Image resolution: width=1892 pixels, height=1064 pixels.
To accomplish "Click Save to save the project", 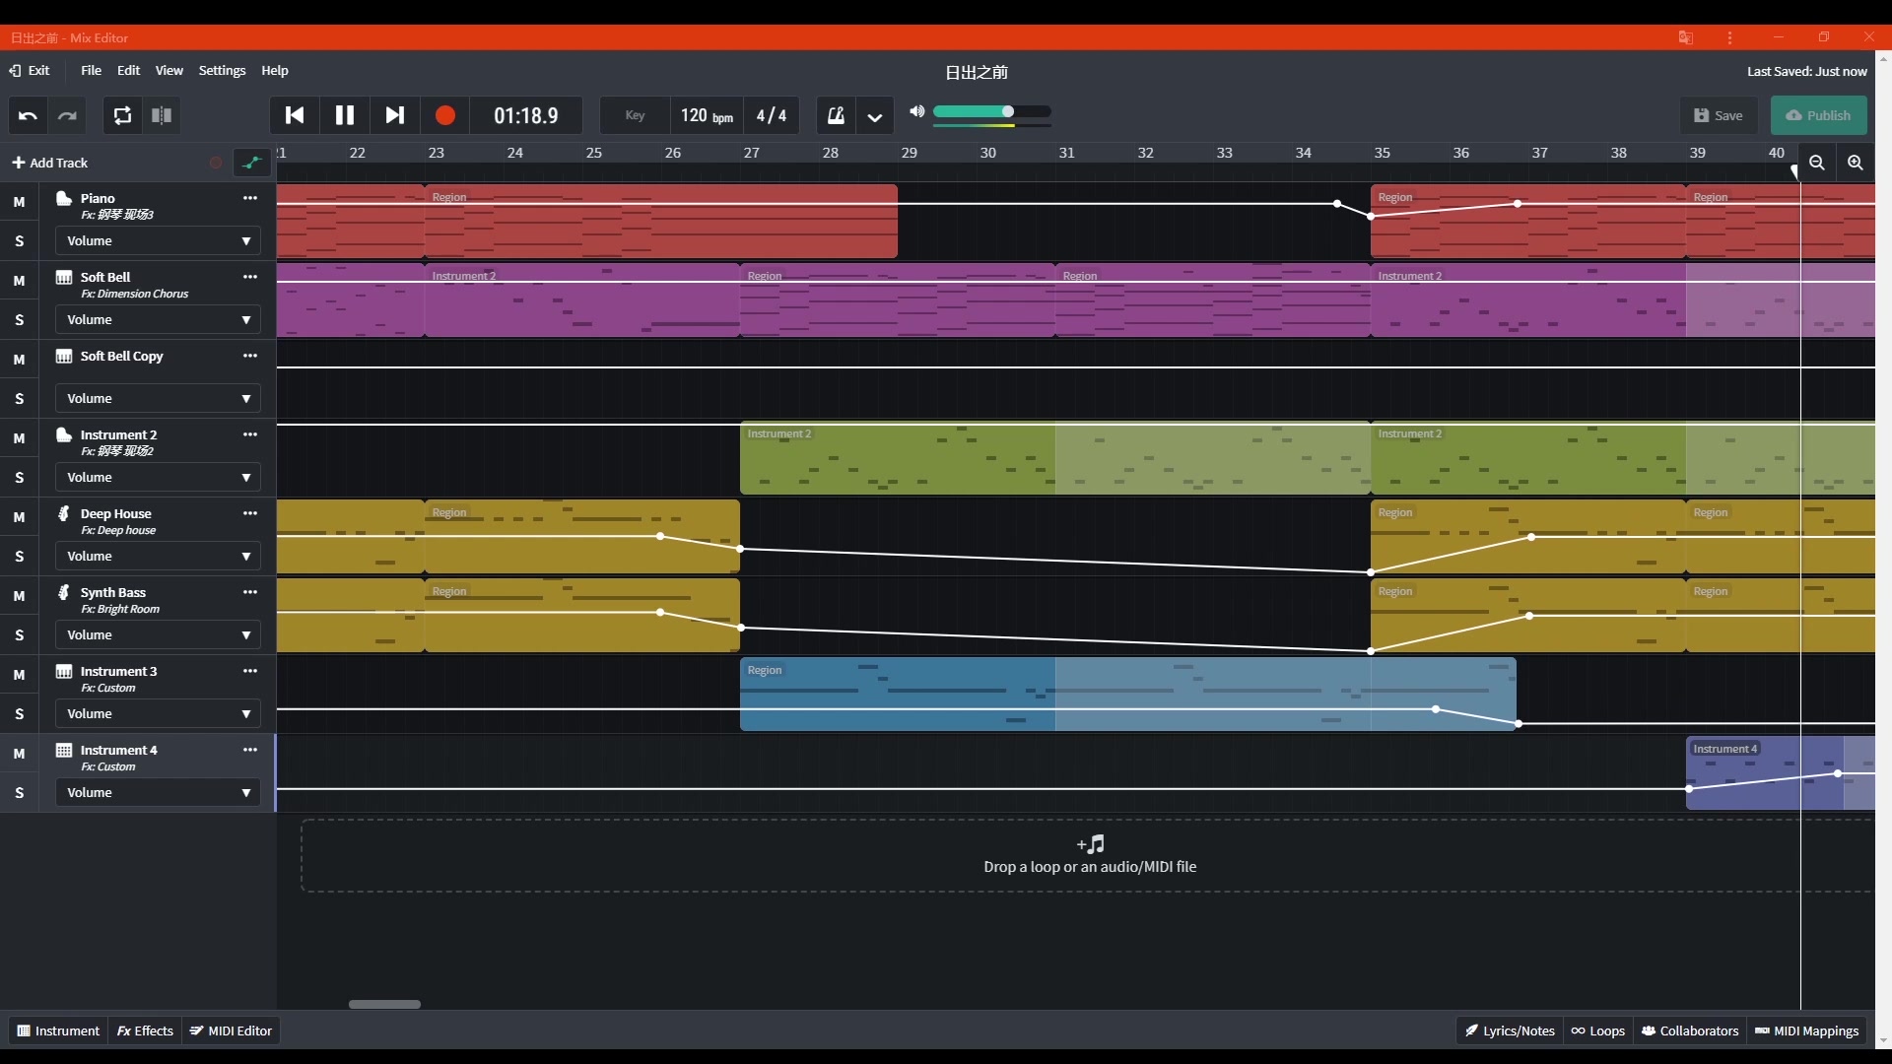I will tap(1717, 114).
